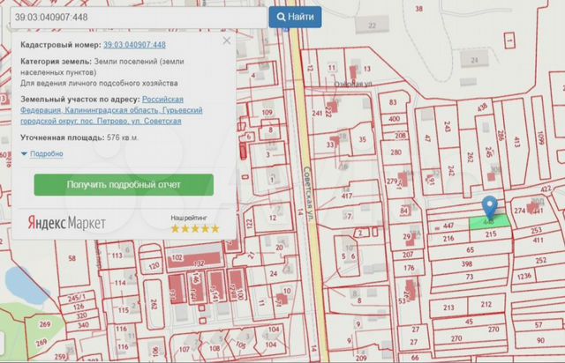Click the magnifier icon in Найти button
Viewport: 565px width, 363px height.
(281, 17)
